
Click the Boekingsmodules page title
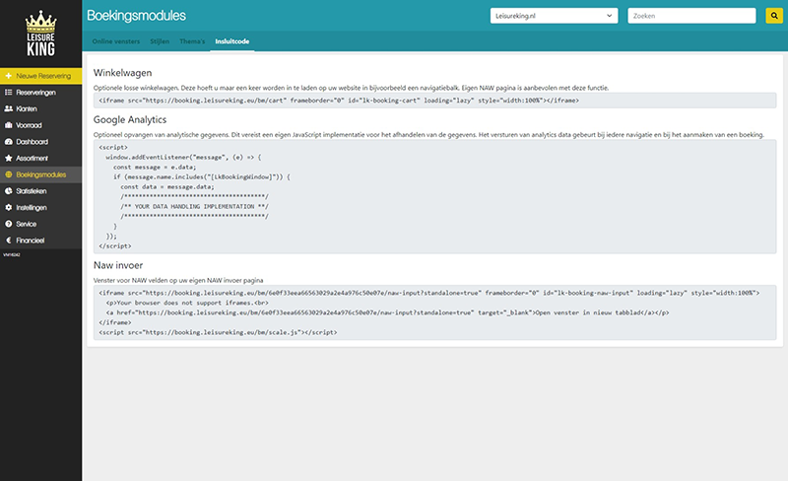[x=136, y=16]
